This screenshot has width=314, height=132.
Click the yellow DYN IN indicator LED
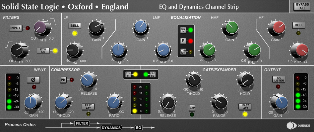click(135, 75)
